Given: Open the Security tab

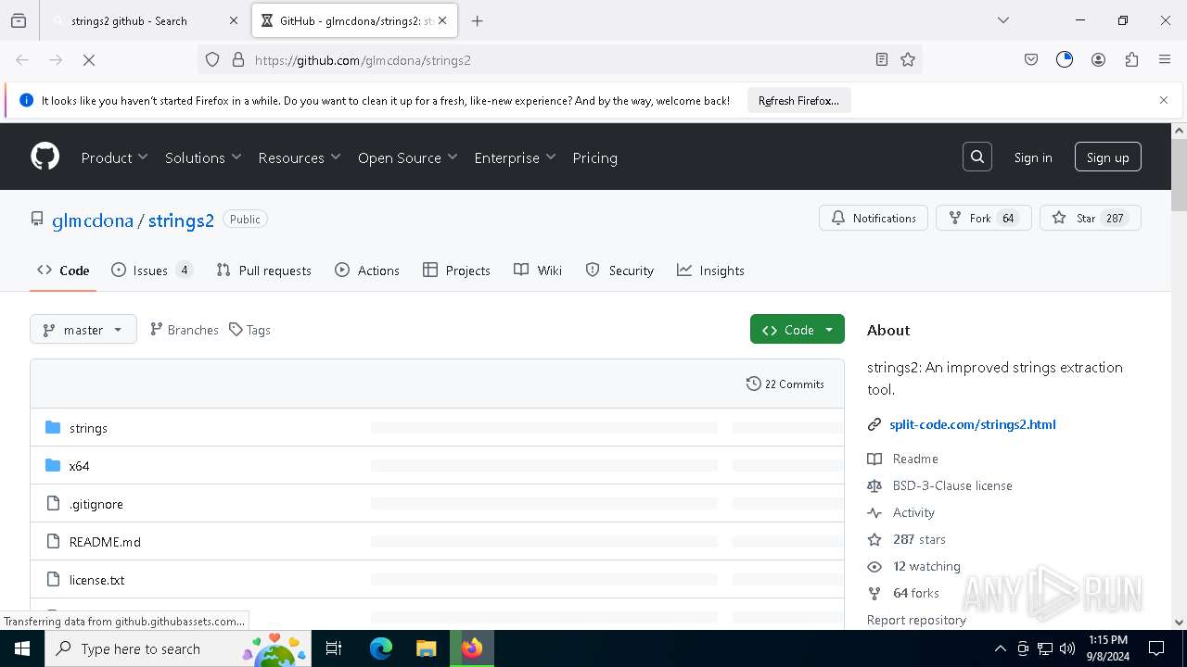Looking at the screenshot, I should (619, 271).
